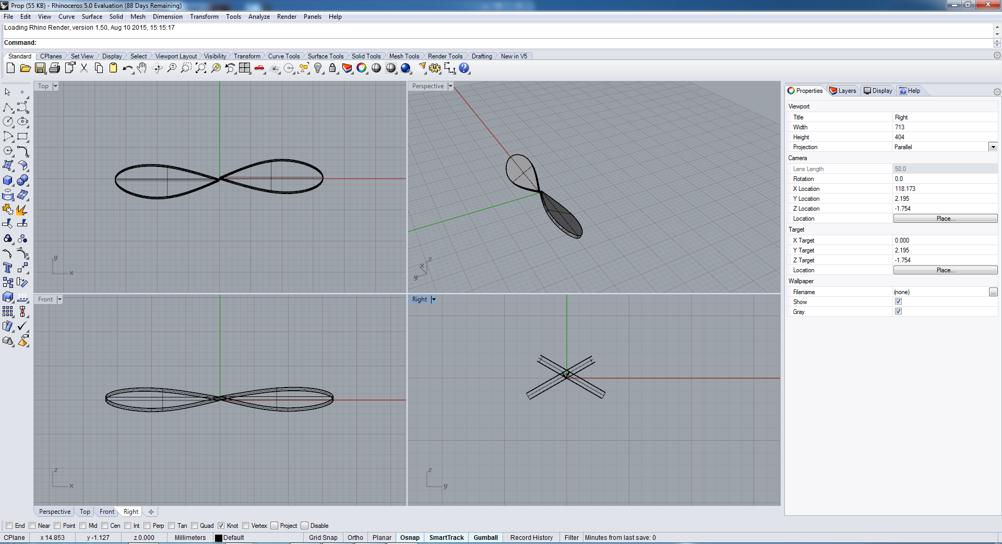This screenshot has height=544, width=1002.
Task: Open the Front viewport title dropdown
Action: point(59,299)
